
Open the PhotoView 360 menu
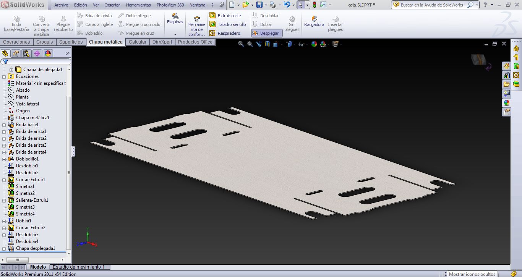170,5
